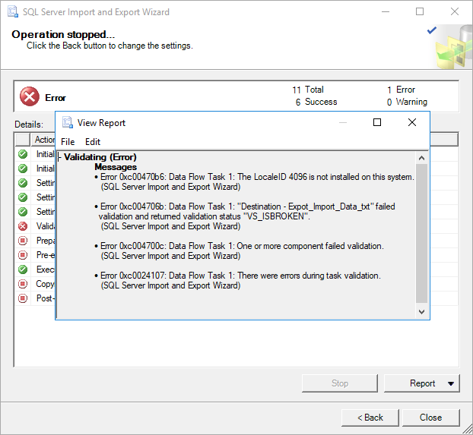Select the Error 0xc004700c component failed message
The image size is (473, 435).
pyautogui.click(x=240, y=251)
